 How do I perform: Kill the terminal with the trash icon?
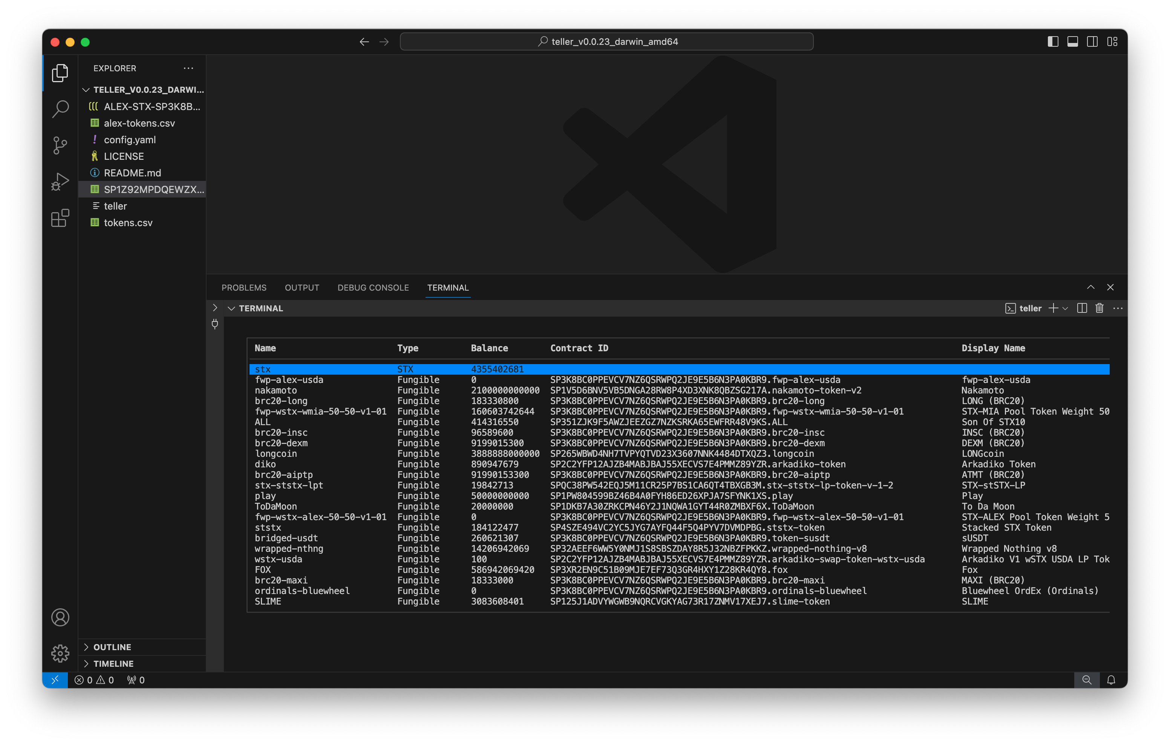[x=1100, y=308]
